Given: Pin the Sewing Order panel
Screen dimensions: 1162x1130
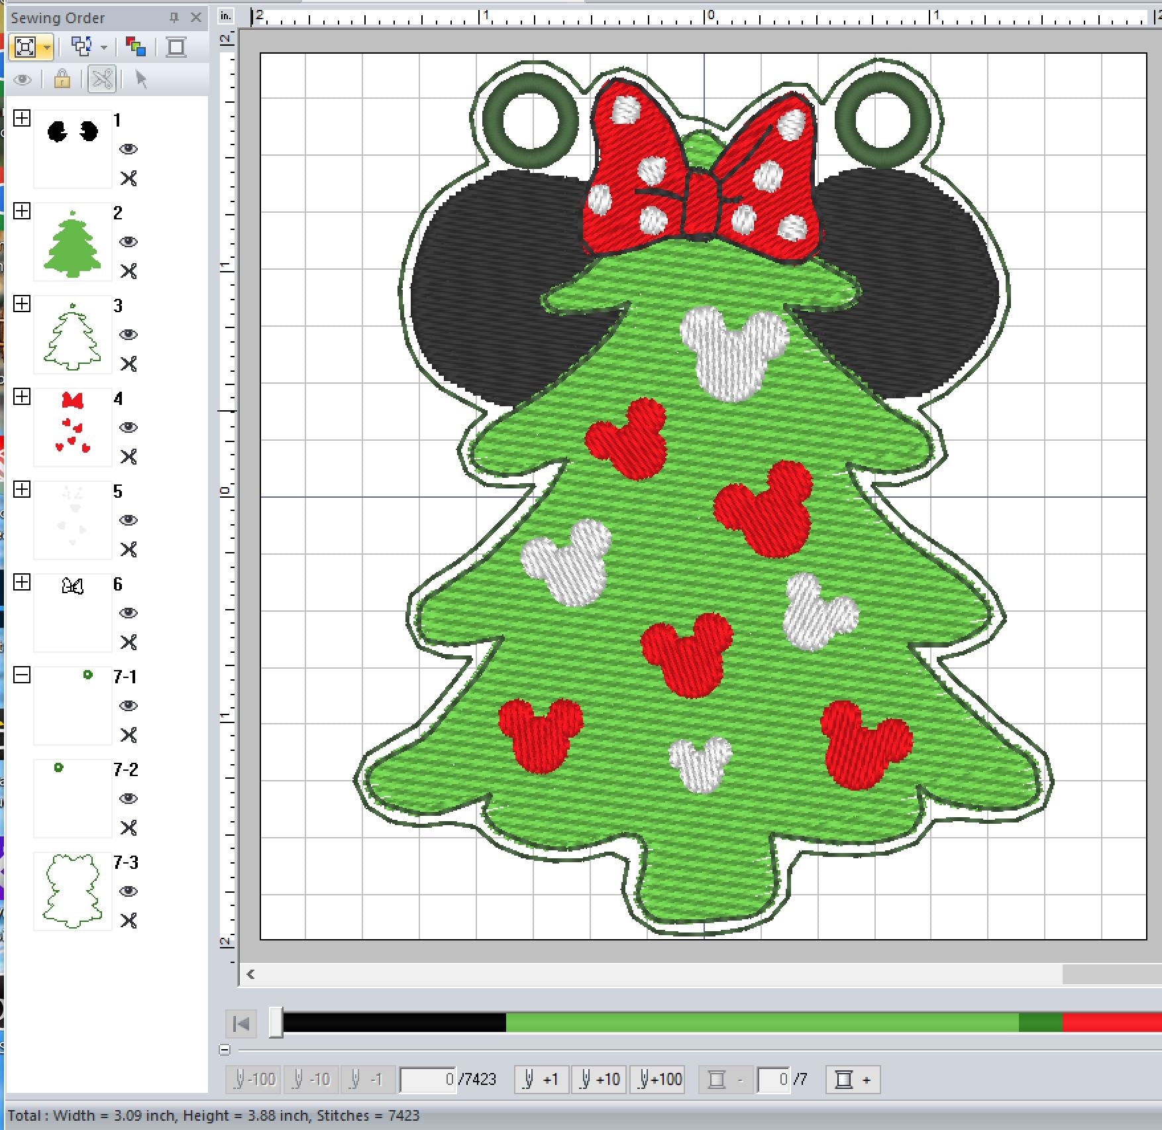Looking at the screenshot, I should (x=174, y=18).
